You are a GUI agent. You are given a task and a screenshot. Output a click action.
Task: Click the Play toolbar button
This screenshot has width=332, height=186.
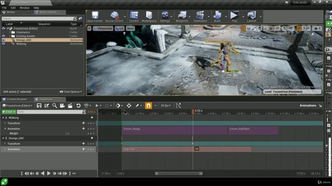234,17
